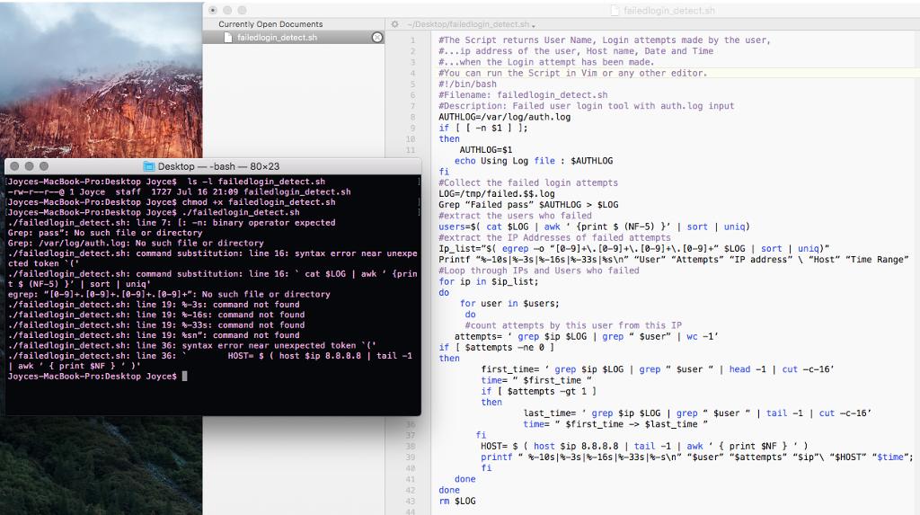The width and height of the screenshot is (920, 515).
Task: Click line number 43 in the editor gutter
Action: 410,501
